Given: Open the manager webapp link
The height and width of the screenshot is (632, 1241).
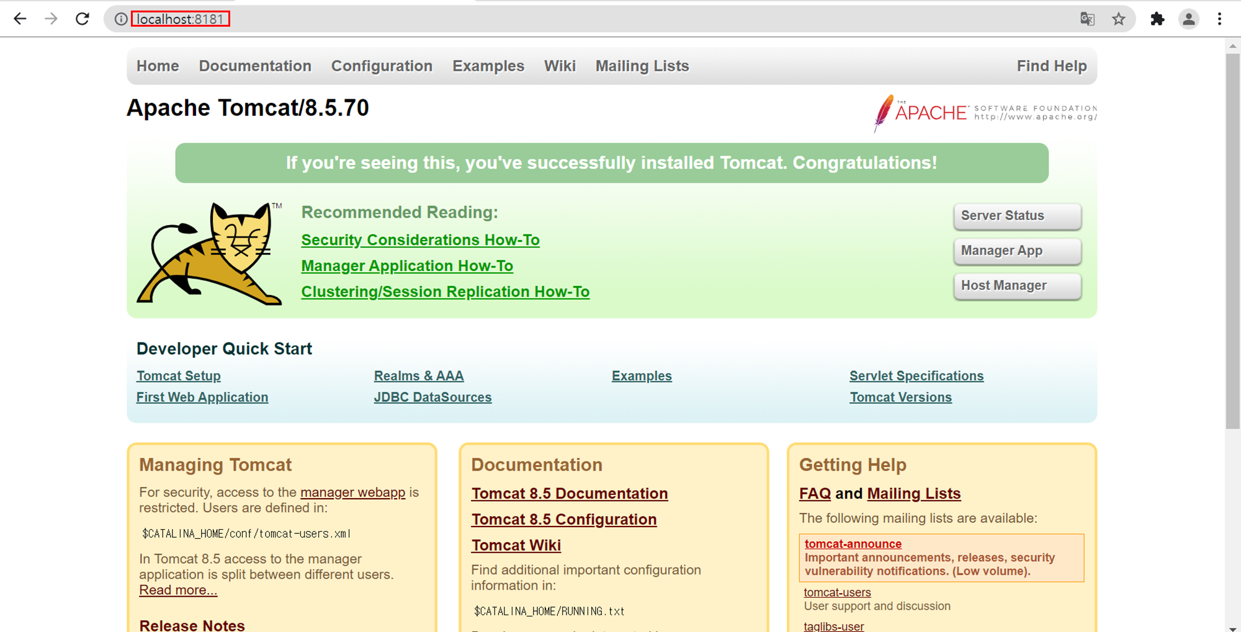Looking at the screenshot, I should (x=352, y=492).
